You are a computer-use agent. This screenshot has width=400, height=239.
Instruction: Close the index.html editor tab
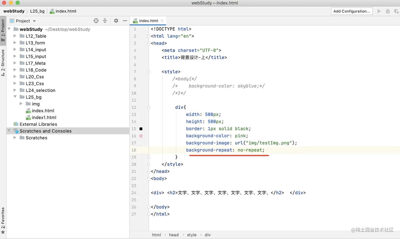pyautogui.click(x=162, y=21)
